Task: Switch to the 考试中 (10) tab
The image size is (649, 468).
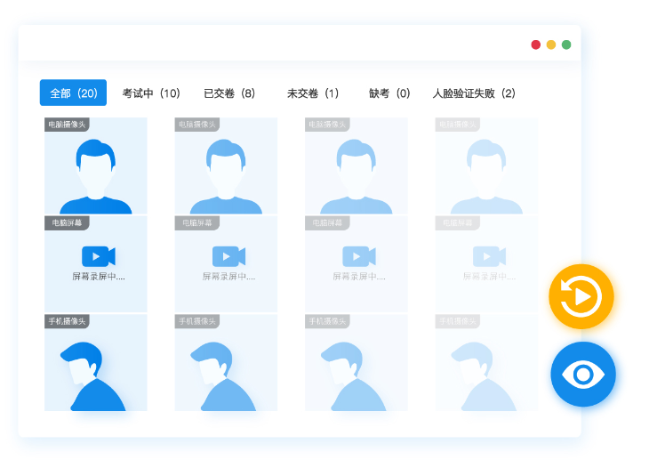Action: click(151, 93)
